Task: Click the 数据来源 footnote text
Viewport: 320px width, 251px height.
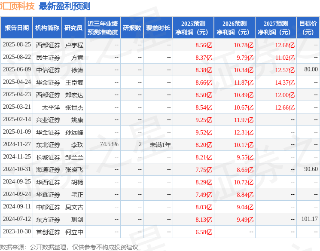Action: point(69,247)
